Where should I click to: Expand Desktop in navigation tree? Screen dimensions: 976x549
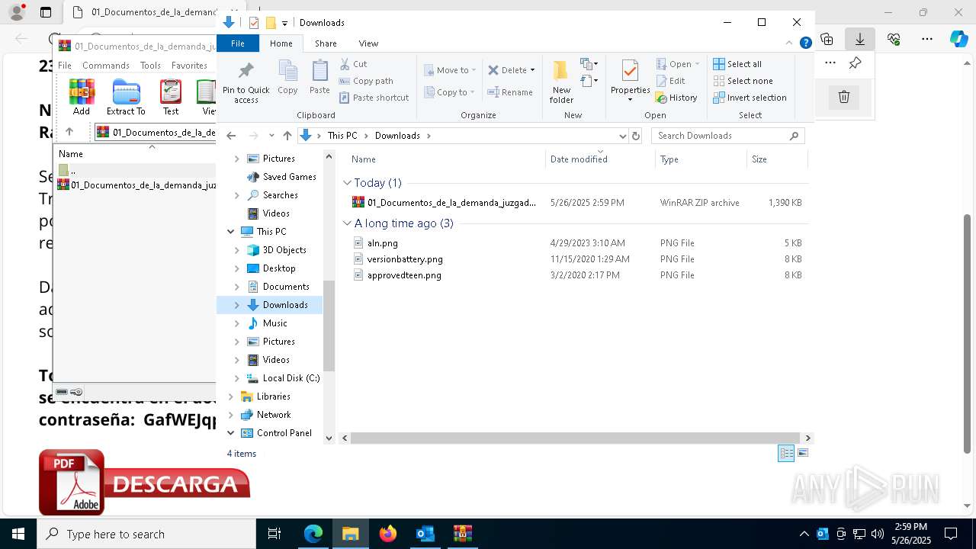236,268
